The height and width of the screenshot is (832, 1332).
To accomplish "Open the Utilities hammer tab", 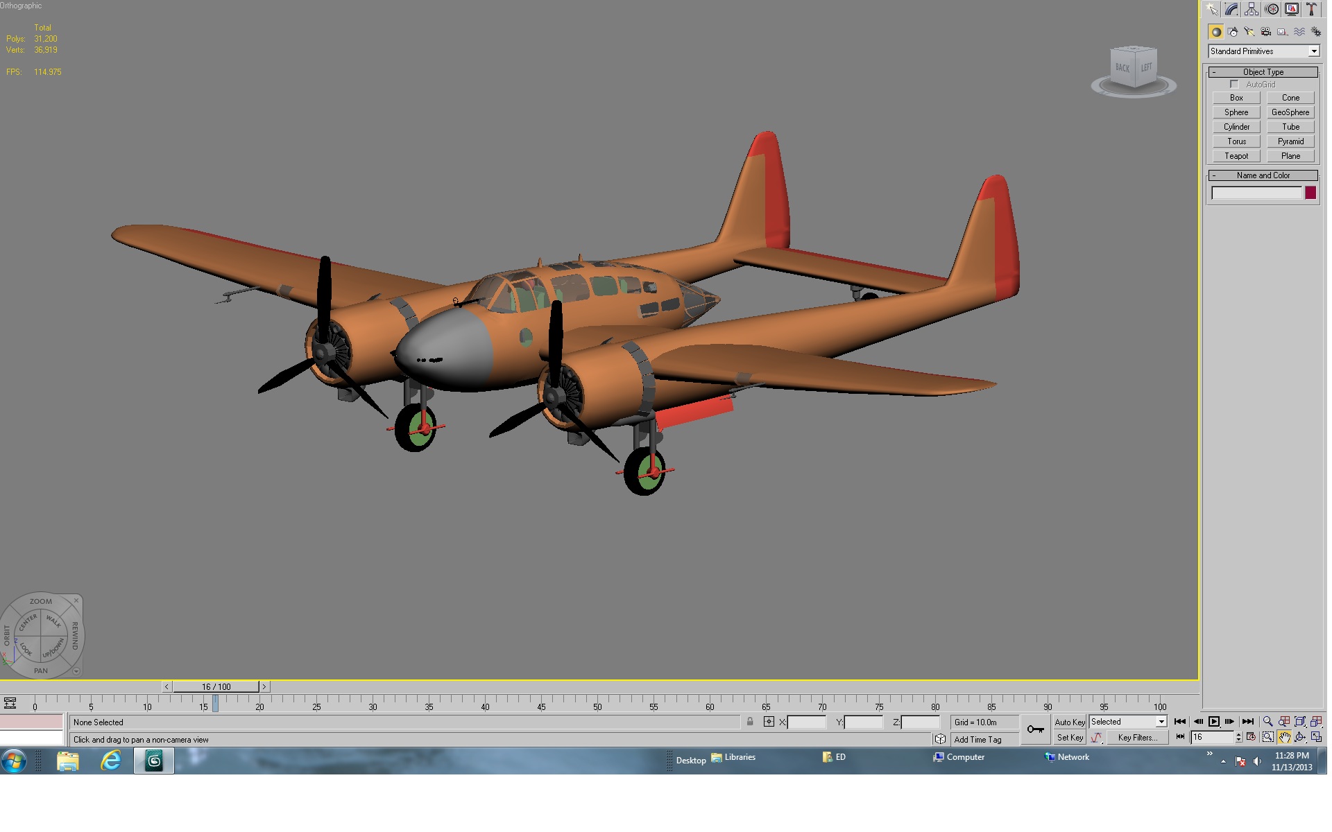I will [1312, 9].
